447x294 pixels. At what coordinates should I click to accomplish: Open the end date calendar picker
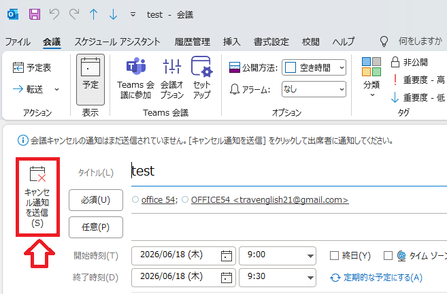[227, 278]
